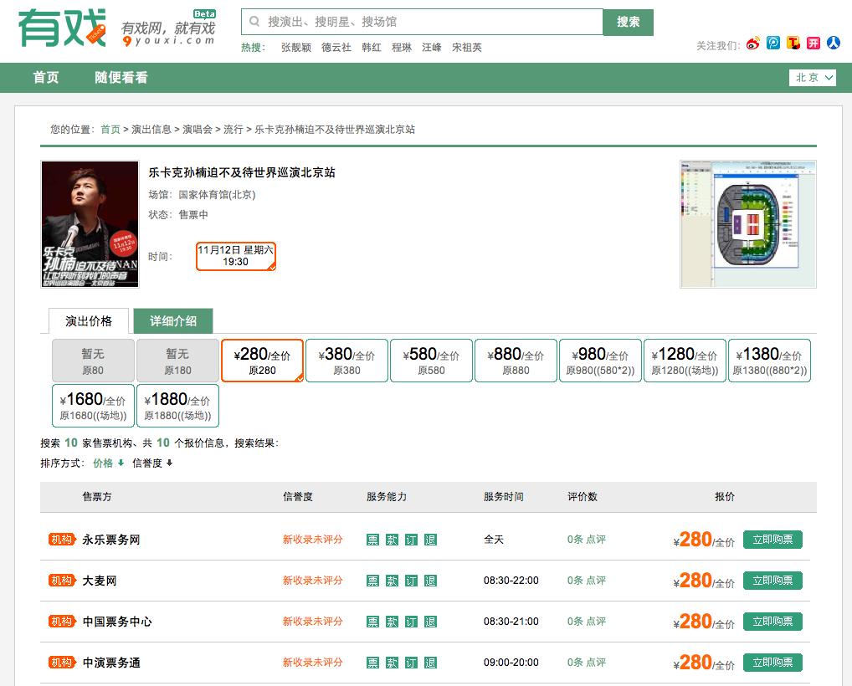
Task: Click 立即购票 for 永乐票务网
Action: [x=772, y=540]
